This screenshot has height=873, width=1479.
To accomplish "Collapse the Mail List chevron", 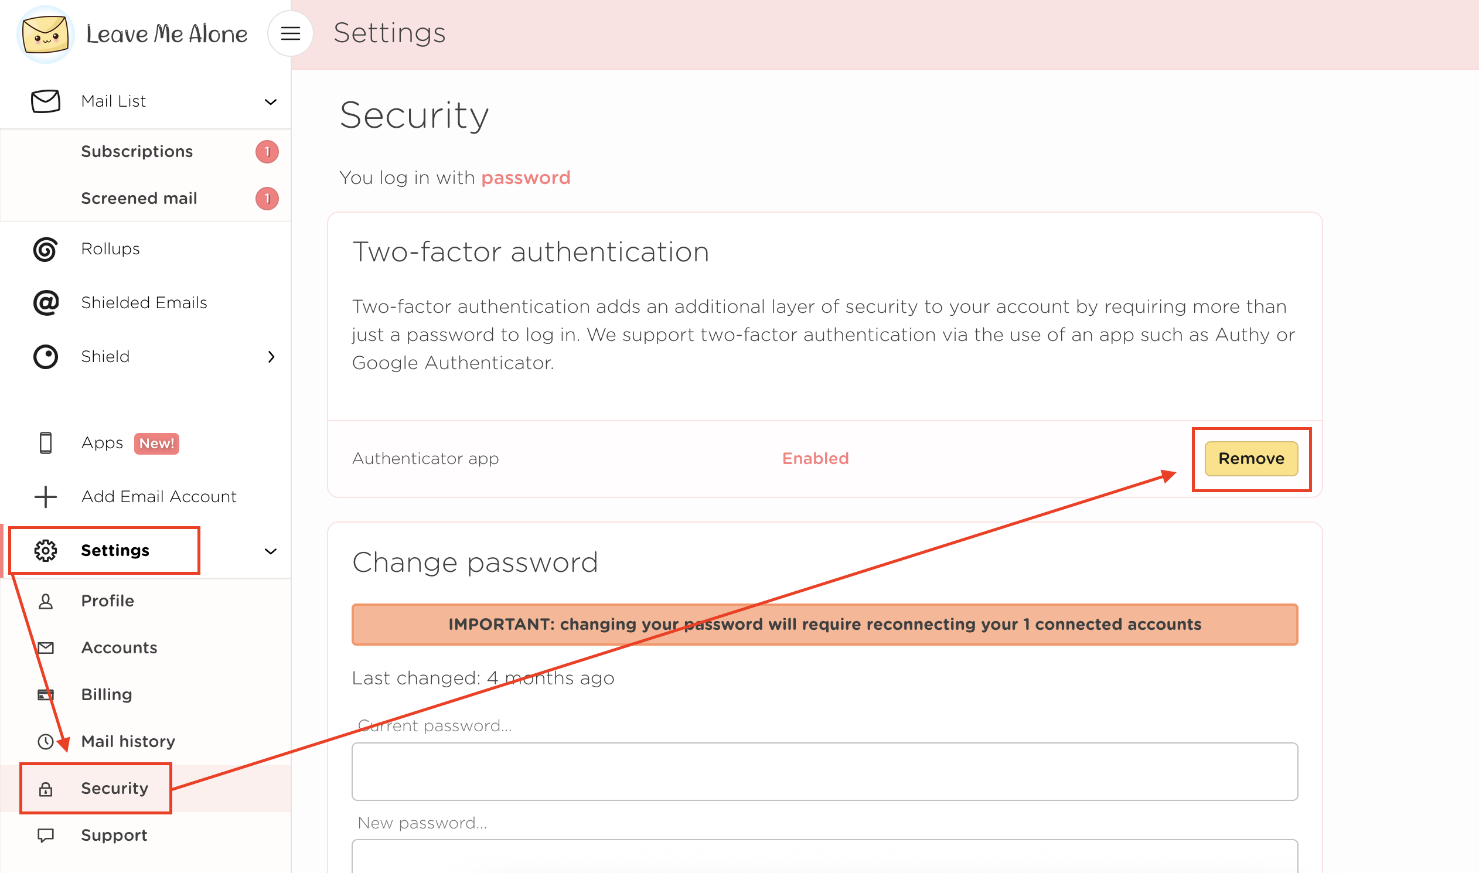I will [x=271, y=102].
